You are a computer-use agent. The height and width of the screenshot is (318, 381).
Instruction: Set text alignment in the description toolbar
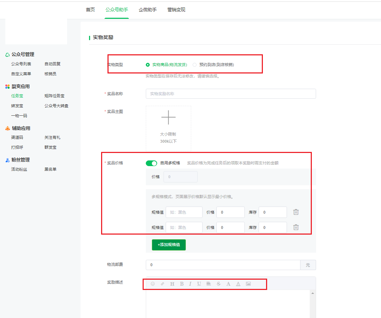pos(209,284)
